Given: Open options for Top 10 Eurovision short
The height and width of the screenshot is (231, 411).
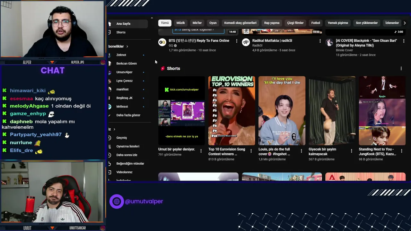Looking at the screenshot, I should point(251,151).
